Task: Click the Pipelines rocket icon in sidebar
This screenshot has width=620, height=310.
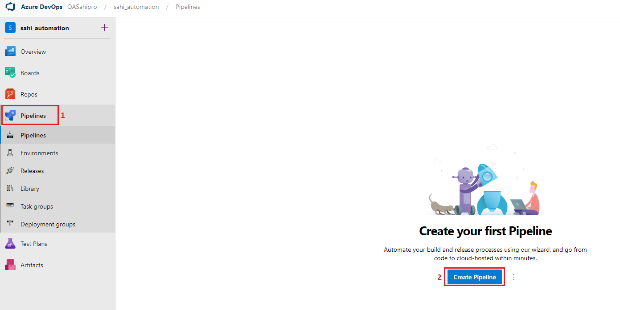Action: (10, 116)
